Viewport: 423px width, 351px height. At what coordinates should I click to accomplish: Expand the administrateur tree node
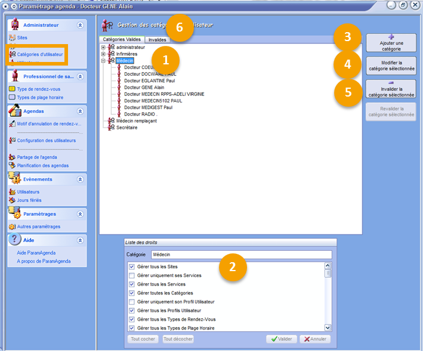[x=104, y=48]
